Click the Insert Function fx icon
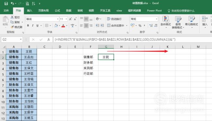The width and height of the screenshot is (212, 121). pos(49,40)
